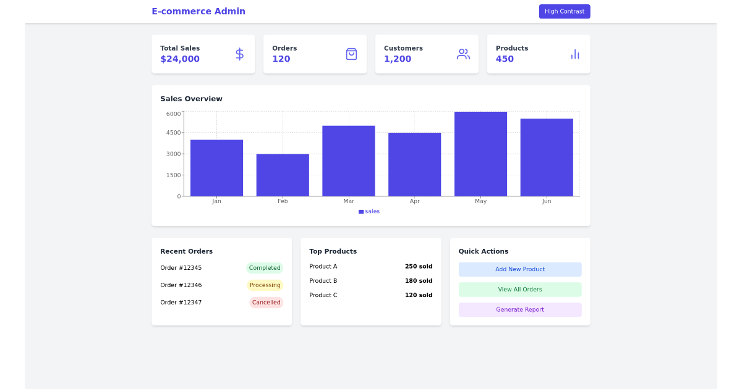Click the E-commerce Admin header title

pyautogui.click(x=198, y=11)
